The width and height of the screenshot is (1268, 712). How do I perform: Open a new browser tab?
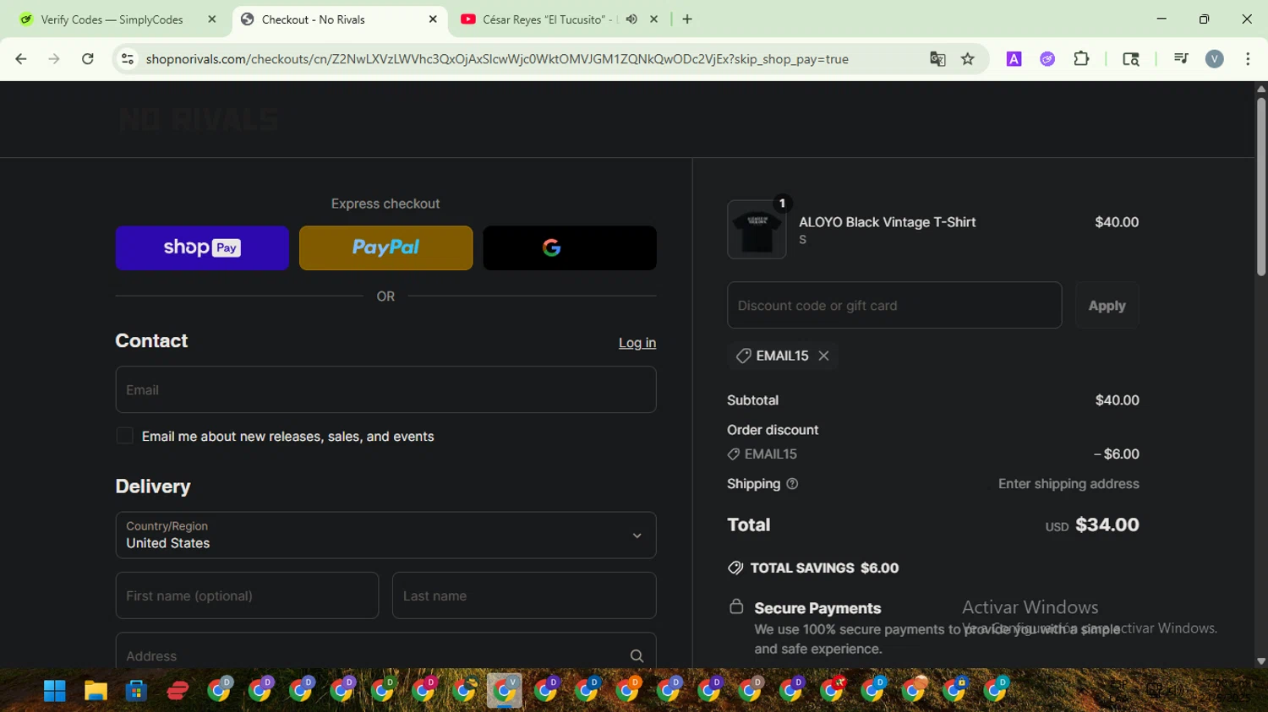coord(687,19)
